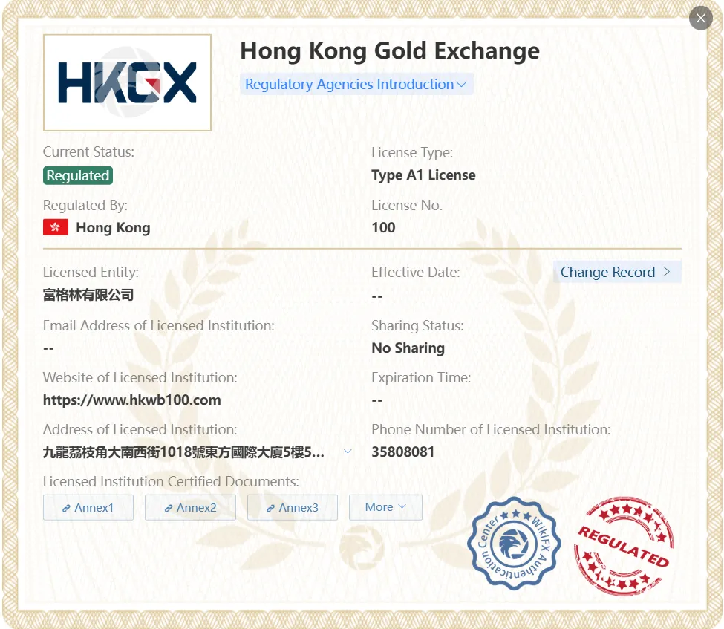Expand the More documents dropdown
This screenshot has height=629, width=724.
385,507
